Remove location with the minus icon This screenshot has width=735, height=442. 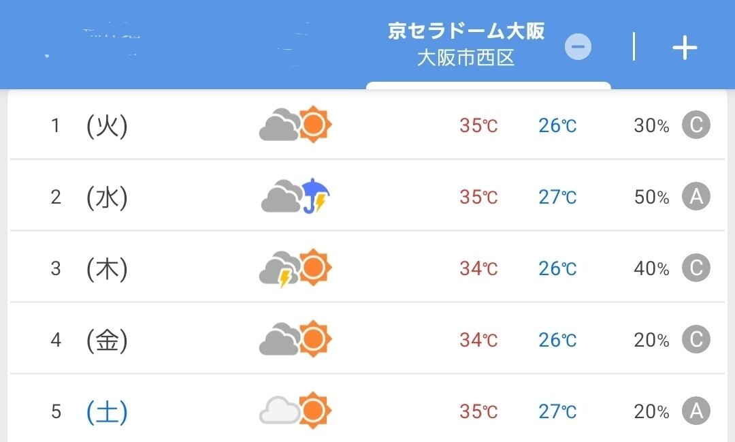578,47
